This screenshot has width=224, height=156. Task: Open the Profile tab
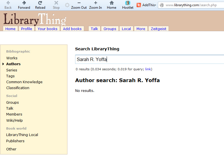[26, 29]
